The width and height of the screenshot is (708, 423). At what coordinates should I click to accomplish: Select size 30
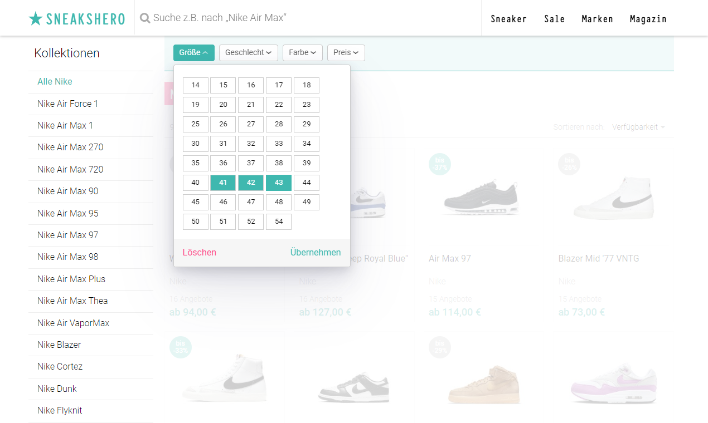click(196, 144)
